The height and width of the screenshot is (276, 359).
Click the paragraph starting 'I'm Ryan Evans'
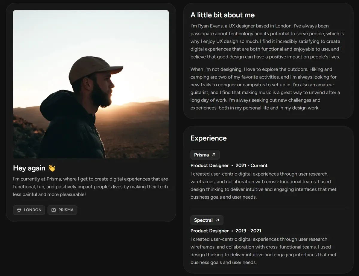[x=267, y=41]
